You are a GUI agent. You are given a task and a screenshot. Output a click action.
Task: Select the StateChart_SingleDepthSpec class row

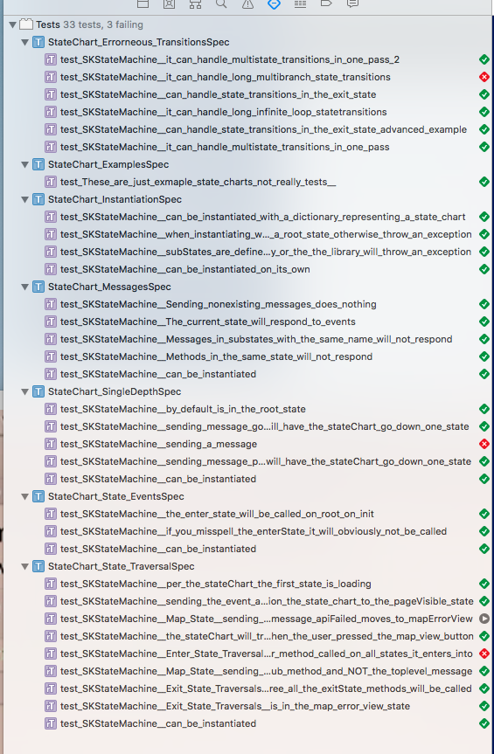[247, 392]
